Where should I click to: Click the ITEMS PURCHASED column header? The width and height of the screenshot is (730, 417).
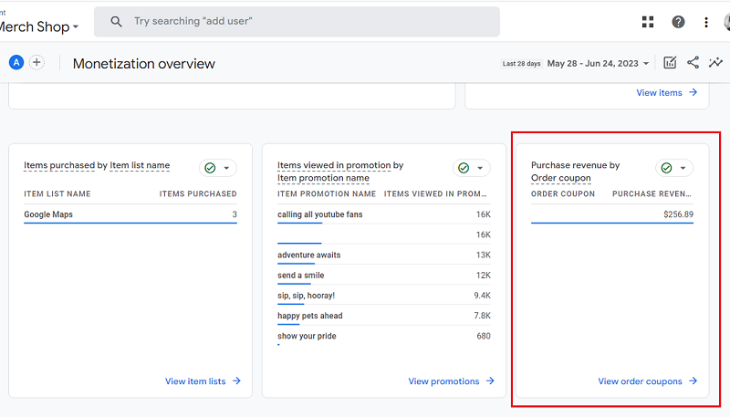pyautogui.click(x=198, y=193)
